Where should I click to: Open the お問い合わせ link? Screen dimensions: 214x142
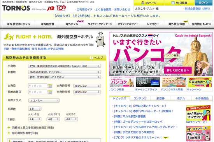coord(122,10)
